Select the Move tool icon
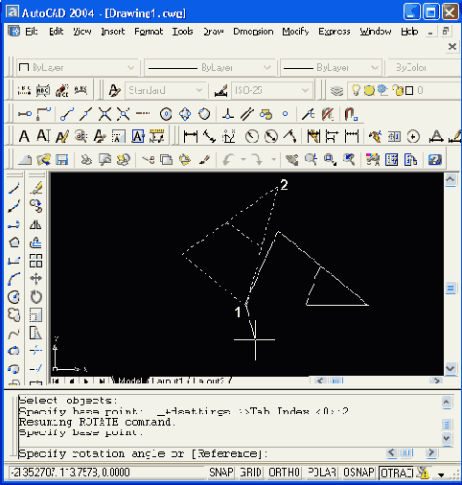This screenshot has height=485, width=462. pos(35,279)
